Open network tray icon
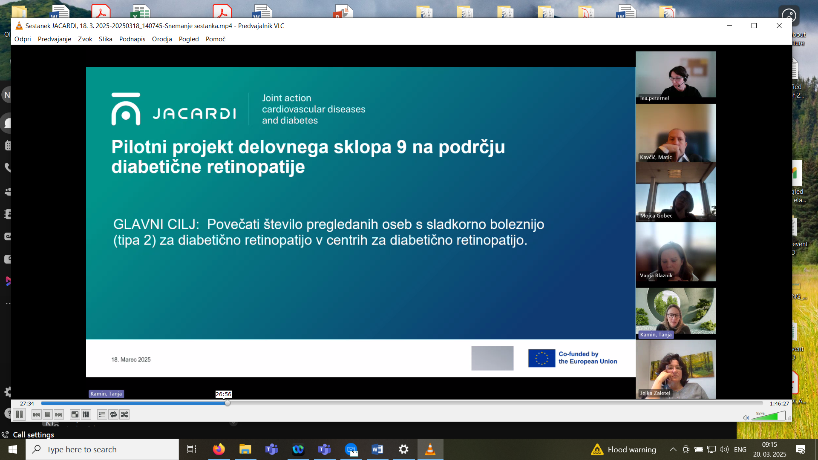Image resolution: width=818 pixels, height=460 pixels. pyautogui.click(x=711, y=449)
